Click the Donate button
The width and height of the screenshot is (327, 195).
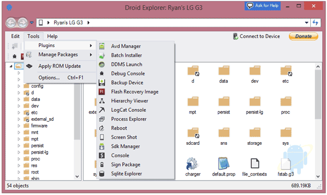coord(303,36)
